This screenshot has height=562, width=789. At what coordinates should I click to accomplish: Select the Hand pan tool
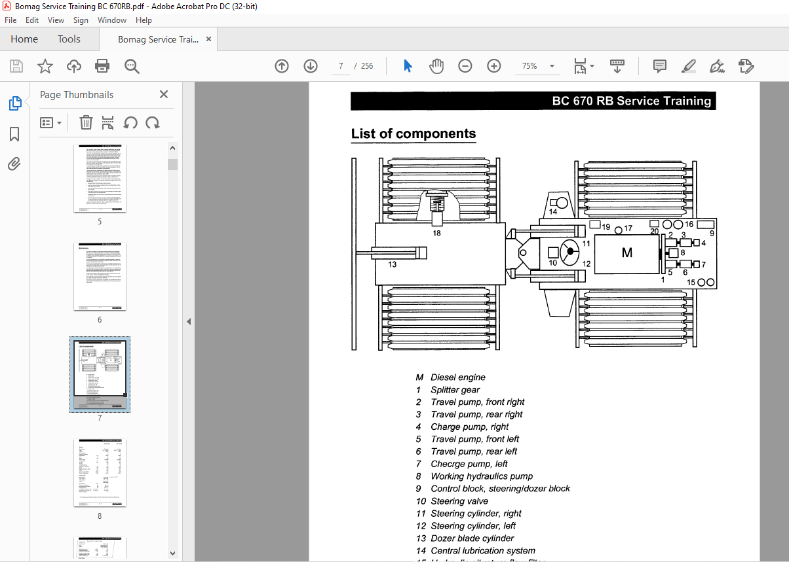436,66
